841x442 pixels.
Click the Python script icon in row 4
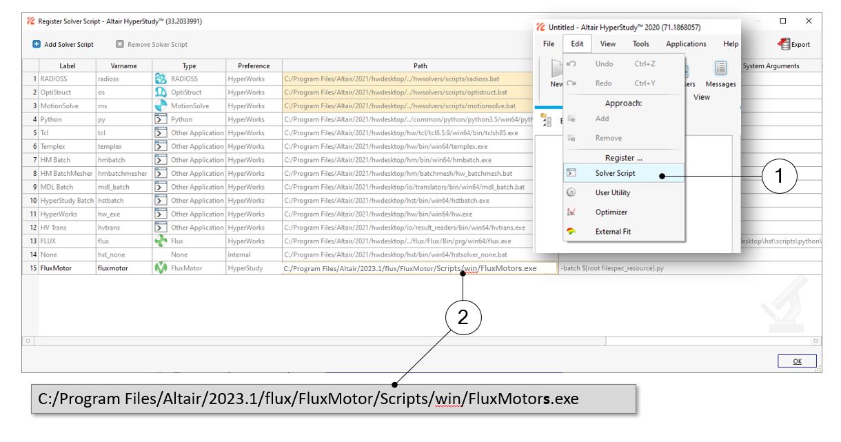pyautogui.click(x=160, y=119)
